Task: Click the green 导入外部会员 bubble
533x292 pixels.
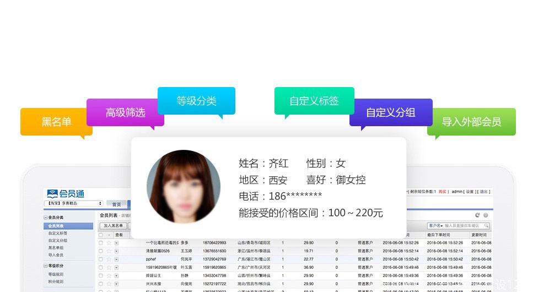Action: click(471, 122)
